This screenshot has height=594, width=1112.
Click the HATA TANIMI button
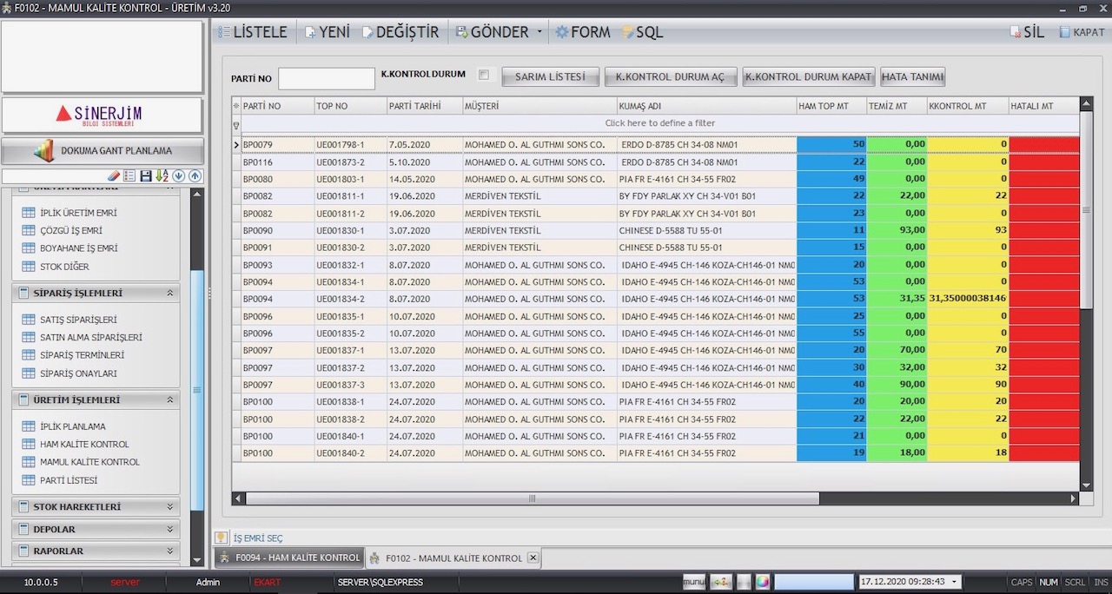[913, 76]
